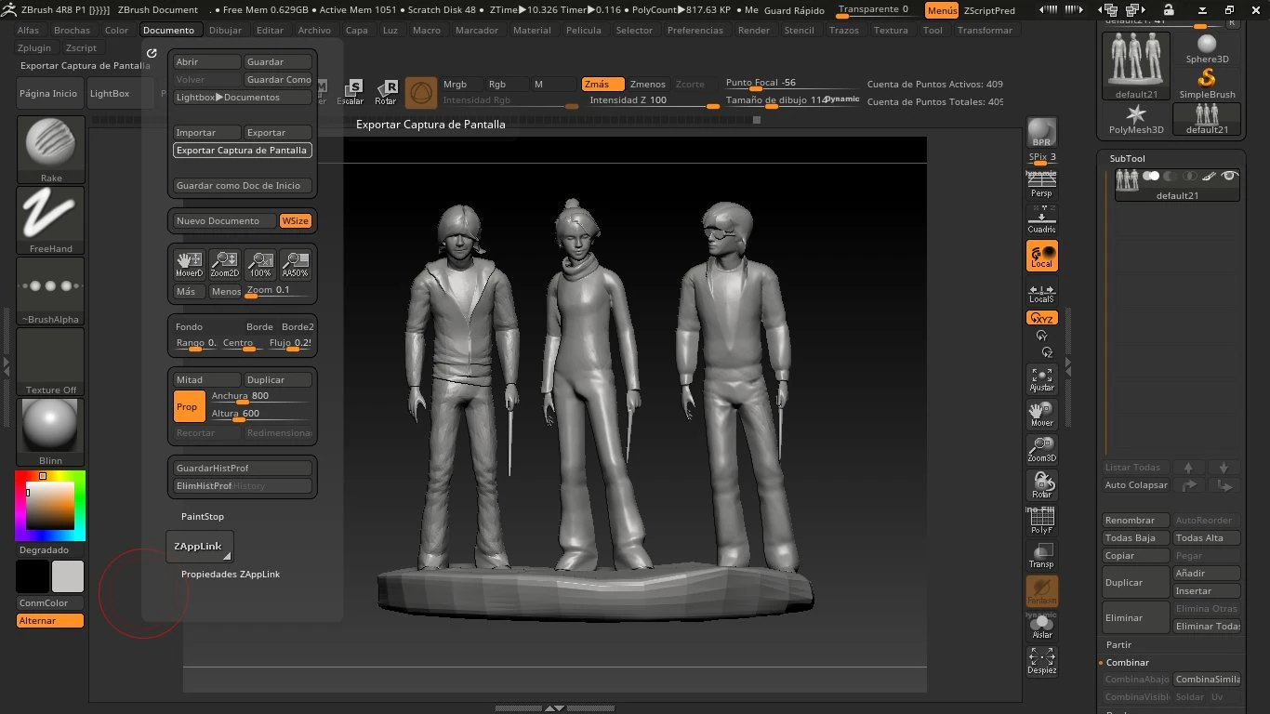This screenshot has height=714, width=1270.
Task: Select the Zoom3D navigation icon
Action: [x=1041, y=449]
